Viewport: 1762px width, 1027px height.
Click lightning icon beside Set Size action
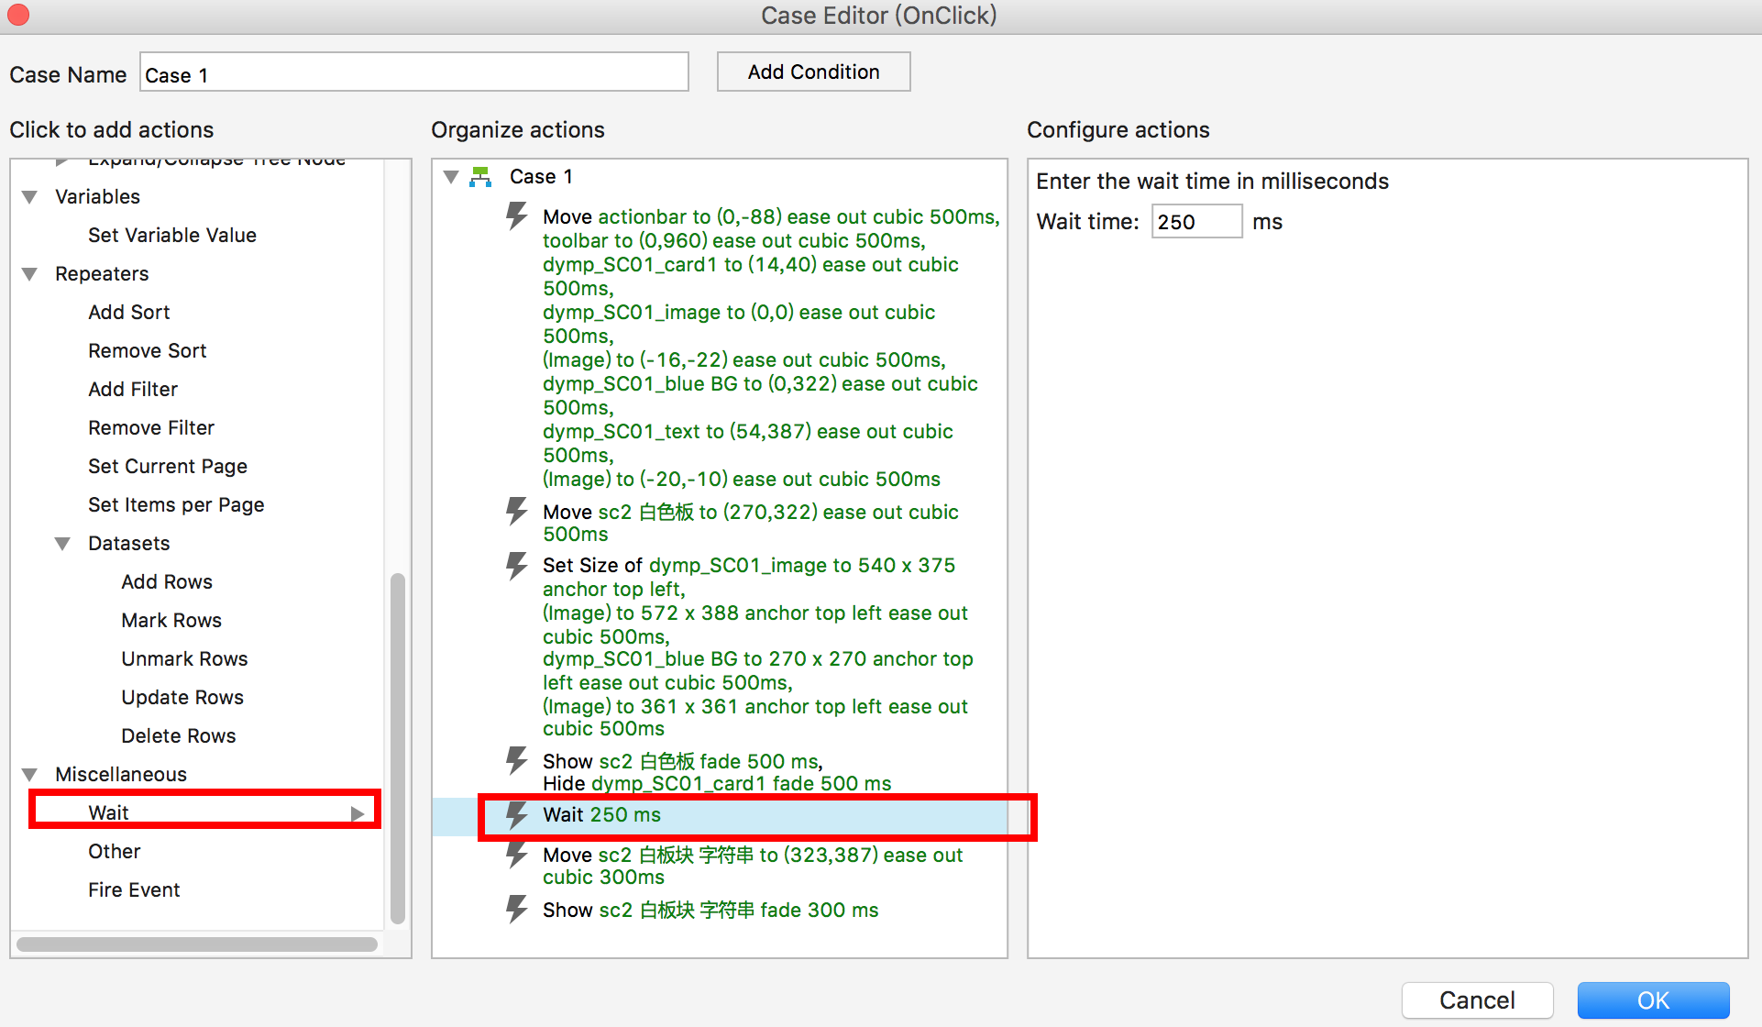(x=517, y=565)
